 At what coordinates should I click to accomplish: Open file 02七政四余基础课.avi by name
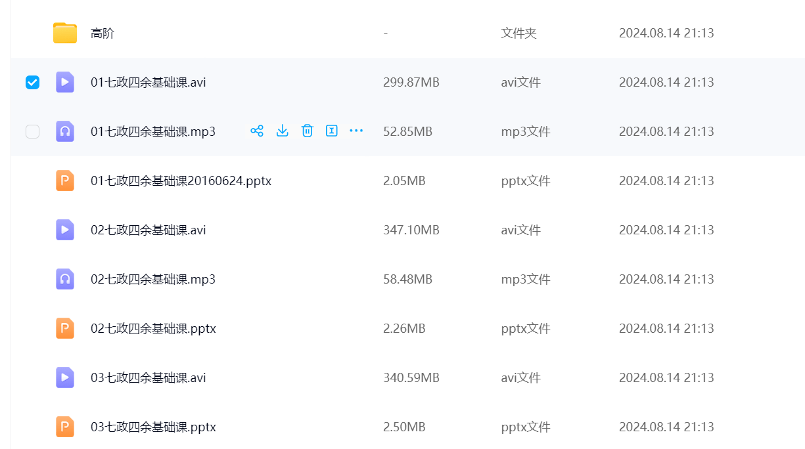(x=148, y=230)
